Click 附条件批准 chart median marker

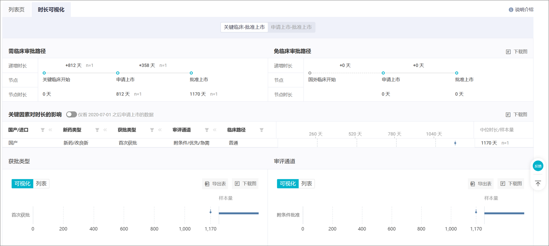pyautogui.click(x=476, y=212)
